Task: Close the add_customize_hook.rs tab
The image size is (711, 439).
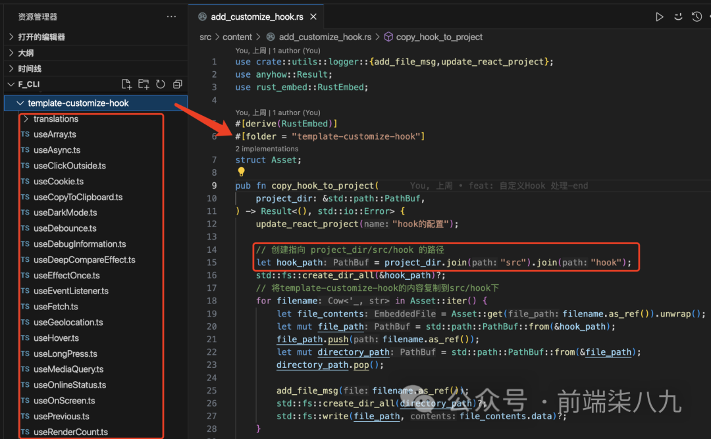Action: click(x=313, y=16)
